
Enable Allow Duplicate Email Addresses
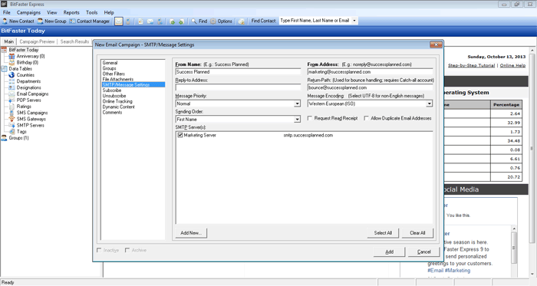366,118
